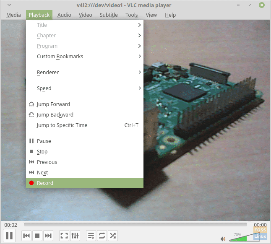The image size is (271, 244).
Task: Click the Pause button in bottom toolbar
Action: pos(10,236)
